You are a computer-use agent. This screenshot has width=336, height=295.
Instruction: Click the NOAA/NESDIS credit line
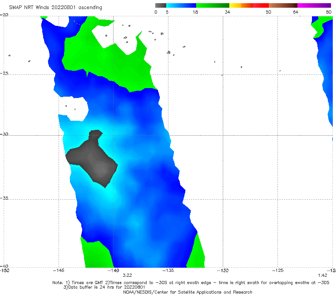188,292
